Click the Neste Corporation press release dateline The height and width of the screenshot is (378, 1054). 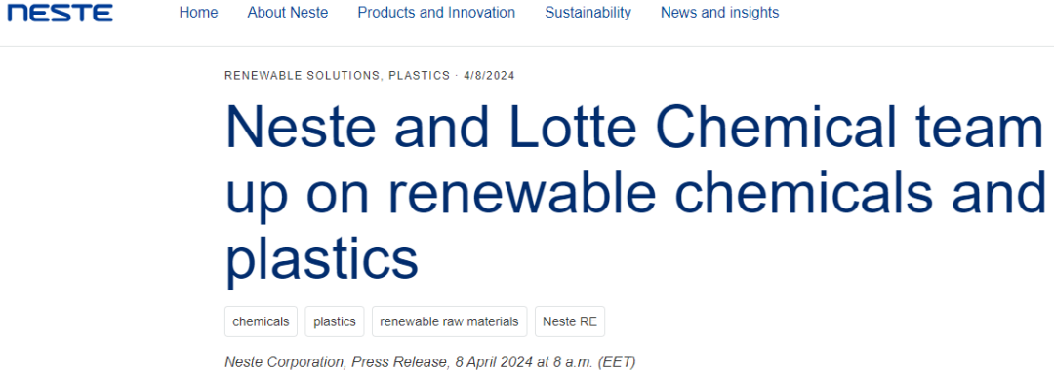click(430, 362)
